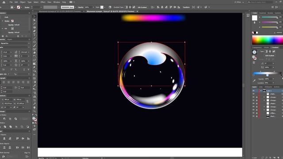Click the Fill and Stroke indicator in toolbar

coord(34,119)
